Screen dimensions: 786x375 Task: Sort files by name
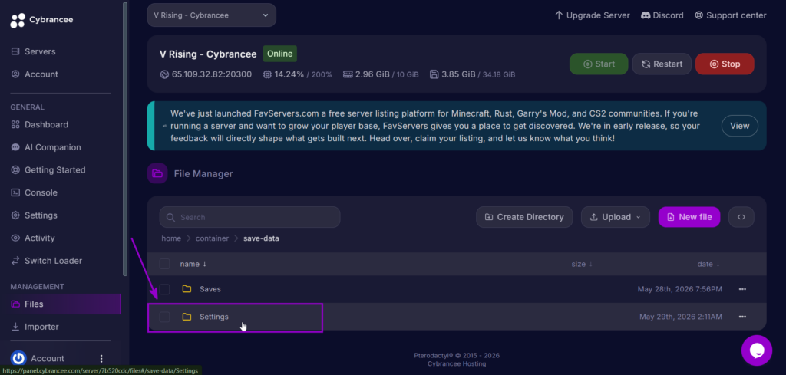193,264
